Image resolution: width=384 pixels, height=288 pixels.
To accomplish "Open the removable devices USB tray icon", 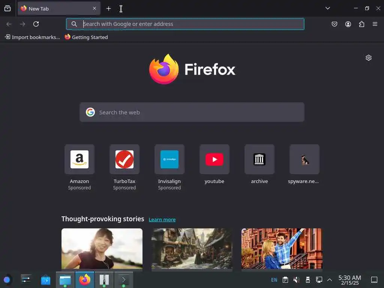I will (x=308, y=280).
